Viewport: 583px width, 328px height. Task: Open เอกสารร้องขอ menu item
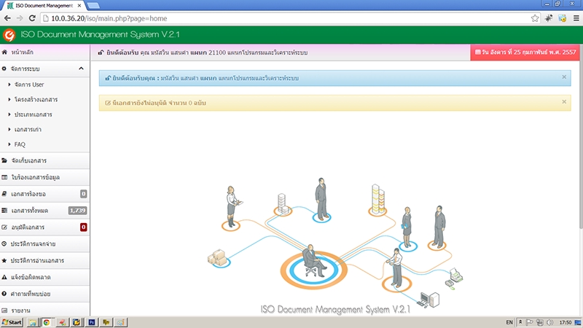44,194
